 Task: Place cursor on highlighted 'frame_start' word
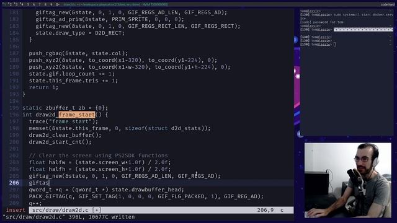(77, 115)
